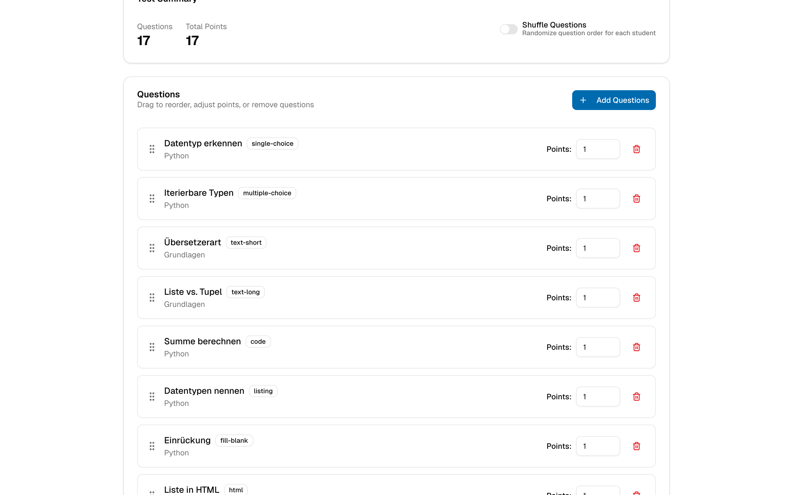Grab the drag handle for Datentypen nennen
Screen dimensions: 793x495
pos(152,397)
